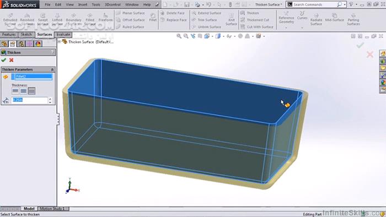Open the 3Dcontrol menu

(x=112, y=4)
